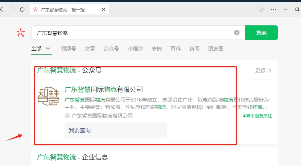Click the red 搜一搜 logo
The height and width of the screenshot is (166, 301).
(x=21, y=33)
